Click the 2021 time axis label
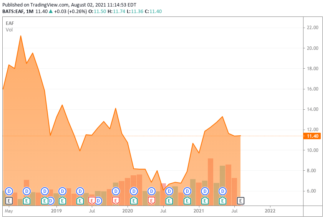This screenshot has height=219, width=325. [199, 211]
